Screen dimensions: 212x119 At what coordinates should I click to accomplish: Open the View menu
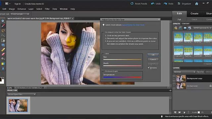(x=55, y=9)
